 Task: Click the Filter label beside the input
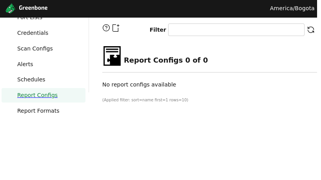click(158, 30)
